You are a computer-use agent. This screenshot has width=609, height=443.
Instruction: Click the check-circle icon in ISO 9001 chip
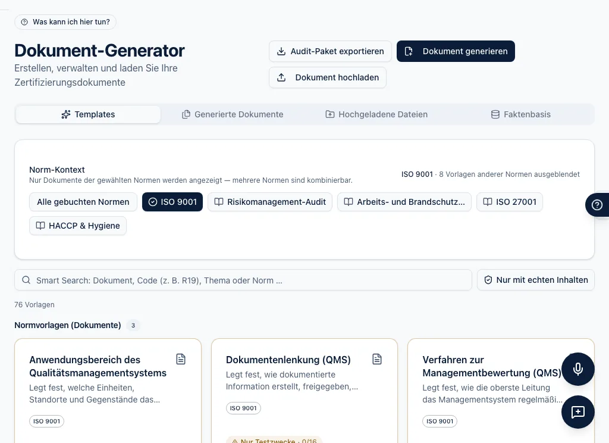tap(153, 202)
